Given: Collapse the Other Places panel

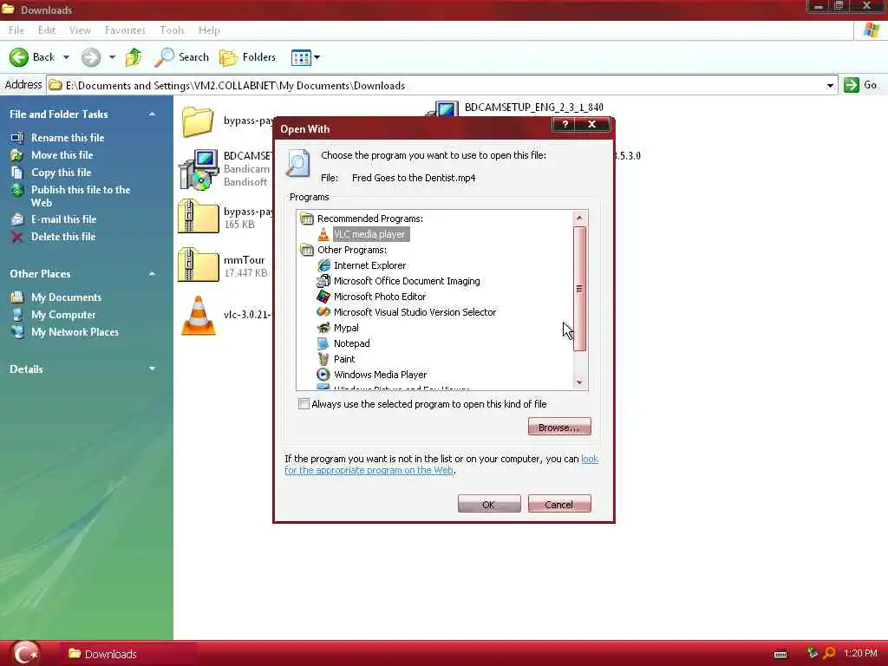Looking at the screenshot, I should pos(152,274).
